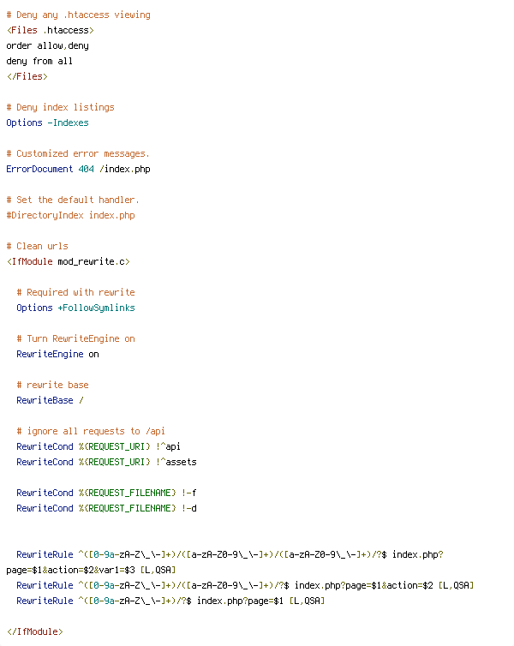
Task: Click the '# Required with rewrite' comment
Action: point(75,292)
